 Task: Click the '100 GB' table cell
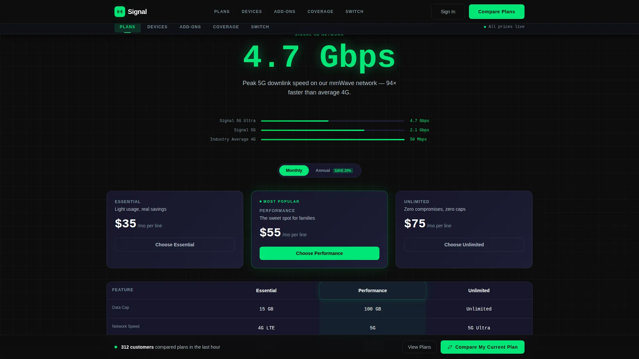point(372,309)
